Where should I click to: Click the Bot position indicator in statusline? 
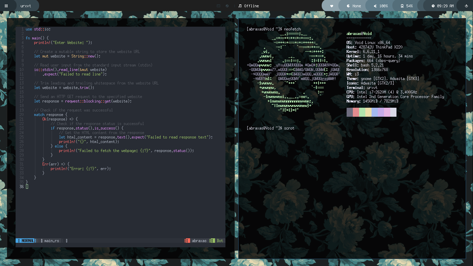[x=220, y=241]
